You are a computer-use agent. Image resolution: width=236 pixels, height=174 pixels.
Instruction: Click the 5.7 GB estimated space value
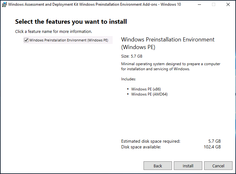(x=215, y=141)
